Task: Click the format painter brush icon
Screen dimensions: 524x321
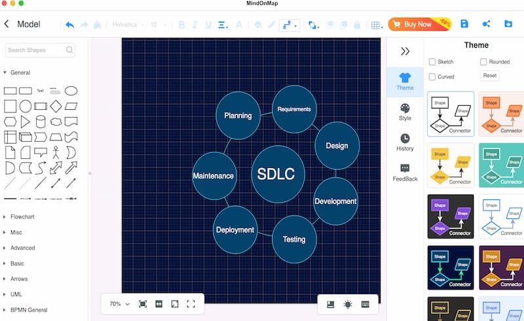Action: coord(97,24)
